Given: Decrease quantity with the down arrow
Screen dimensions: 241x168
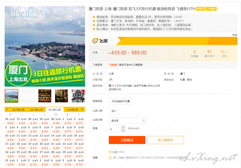Looking at the screenshot, I should click(x=123, y=131).
